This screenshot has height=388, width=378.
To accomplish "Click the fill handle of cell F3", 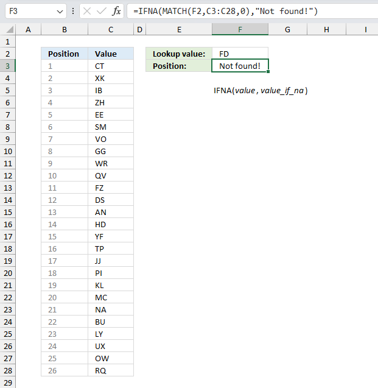I will [268, 72].
